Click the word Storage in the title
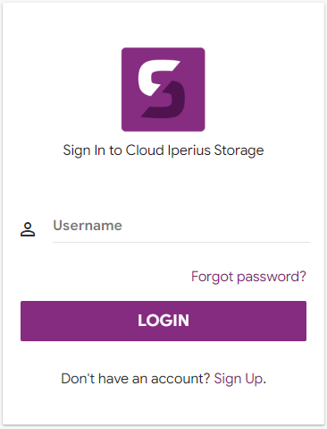Image resolution: width=327 pixels, height=429 pixels. (239, 150)
